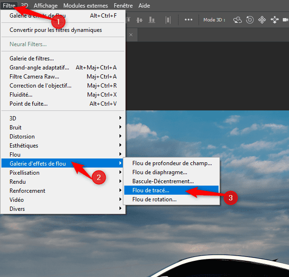Open the Fenêtre menu
This screenshot has height=277, width=289.
(x=123, y=6)
